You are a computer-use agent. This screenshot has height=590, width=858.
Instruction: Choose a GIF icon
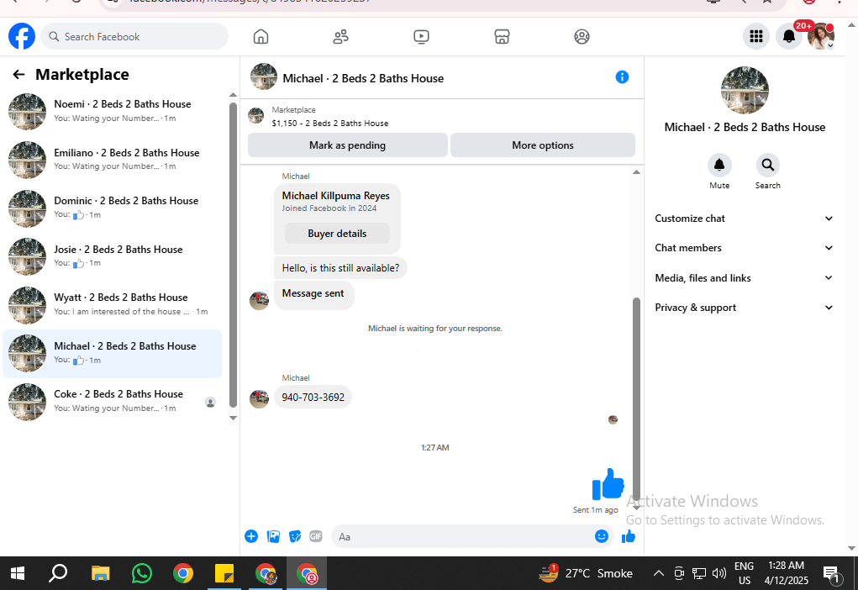point(316,536)
